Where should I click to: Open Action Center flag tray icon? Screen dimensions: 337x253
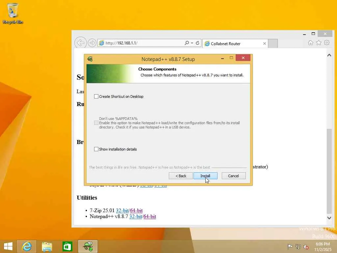290,246
